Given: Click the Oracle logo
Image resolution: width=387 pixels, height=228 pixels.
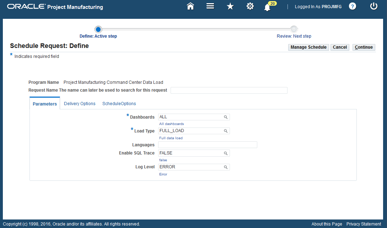Looking at the screenshot, I should click(x=26, y=6).
